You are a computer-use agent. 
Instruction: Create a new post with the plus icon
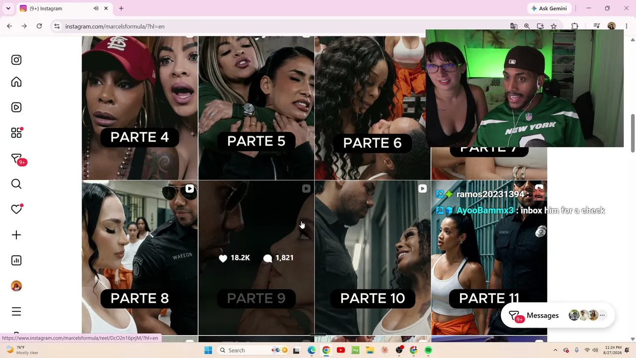[16, 235]
